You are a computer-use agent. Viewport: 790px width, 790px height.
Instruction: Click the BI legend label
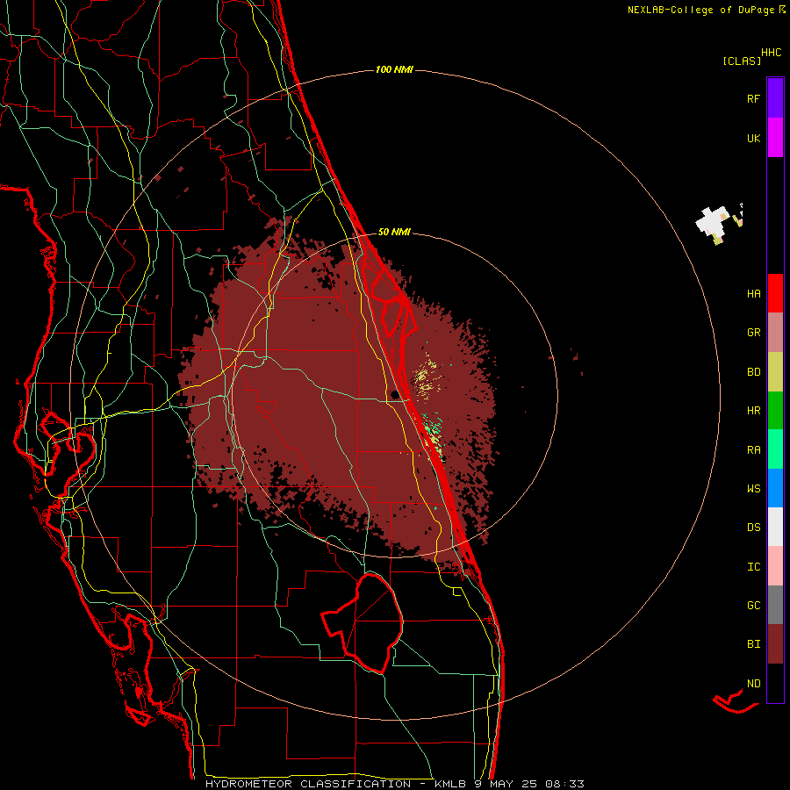click(753, 644)
